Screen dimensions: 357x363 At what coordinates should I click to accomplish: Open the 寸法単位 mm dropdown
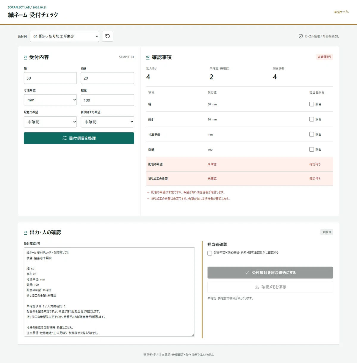(x=50, y=100)
